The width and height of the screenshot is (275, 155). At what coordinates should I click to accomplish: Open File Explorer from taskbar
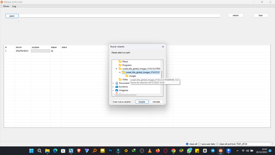(x=47, y=151)
